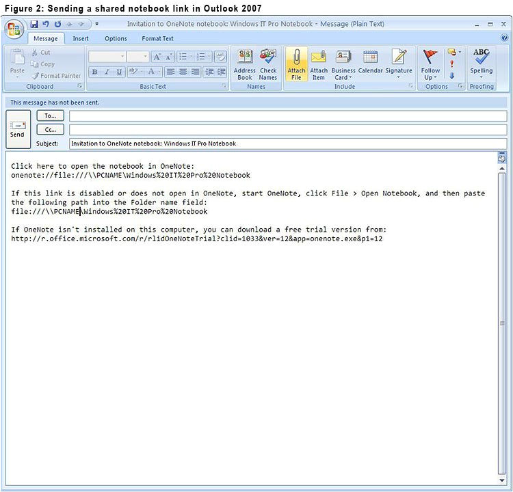Open the Format Text tab

coord(157,39)
